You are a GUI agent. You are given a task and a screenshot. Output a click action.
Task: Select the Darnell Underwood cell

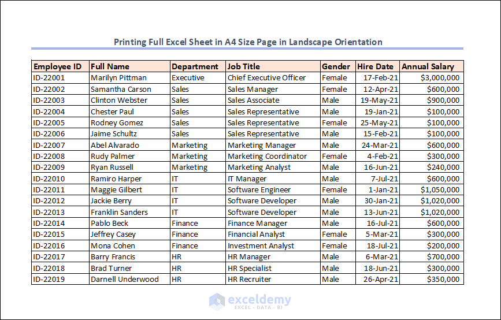[129, 279]
